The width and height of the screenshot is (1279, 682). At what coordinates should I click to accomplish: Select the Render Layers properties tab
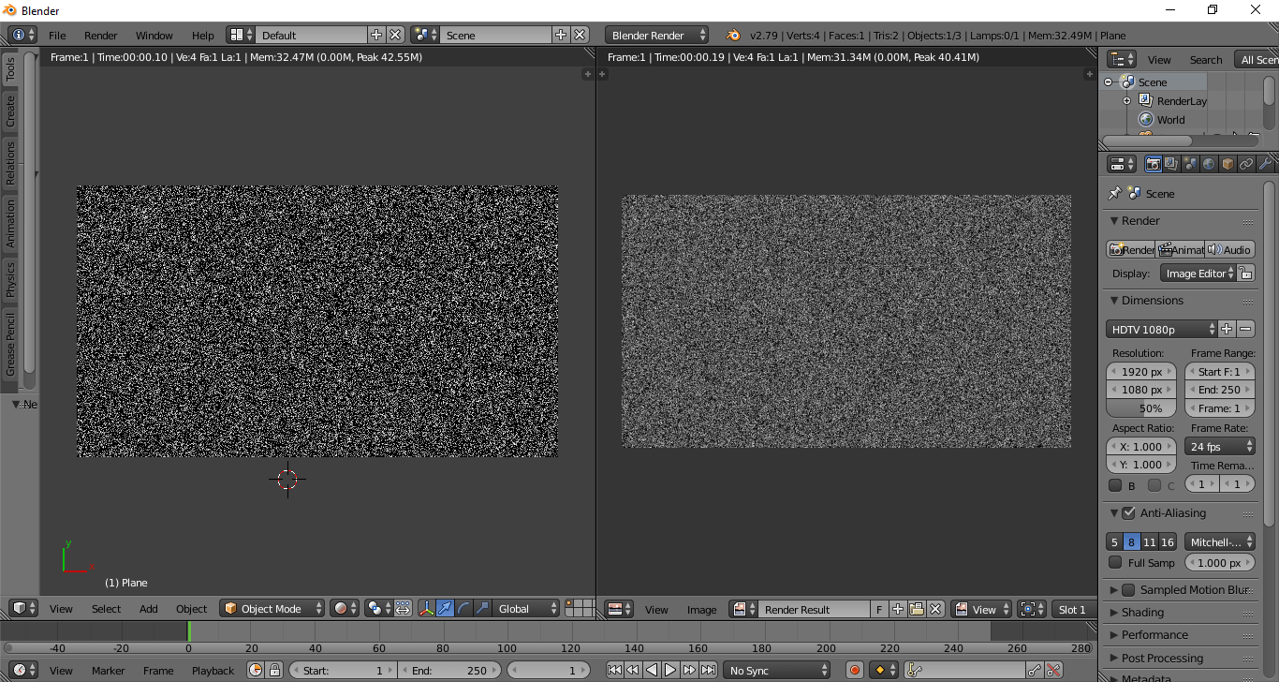[x=1171, y=163]
